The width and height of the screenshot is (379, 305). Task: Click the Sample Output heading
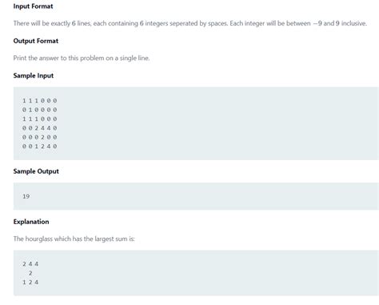click(36, 171)
